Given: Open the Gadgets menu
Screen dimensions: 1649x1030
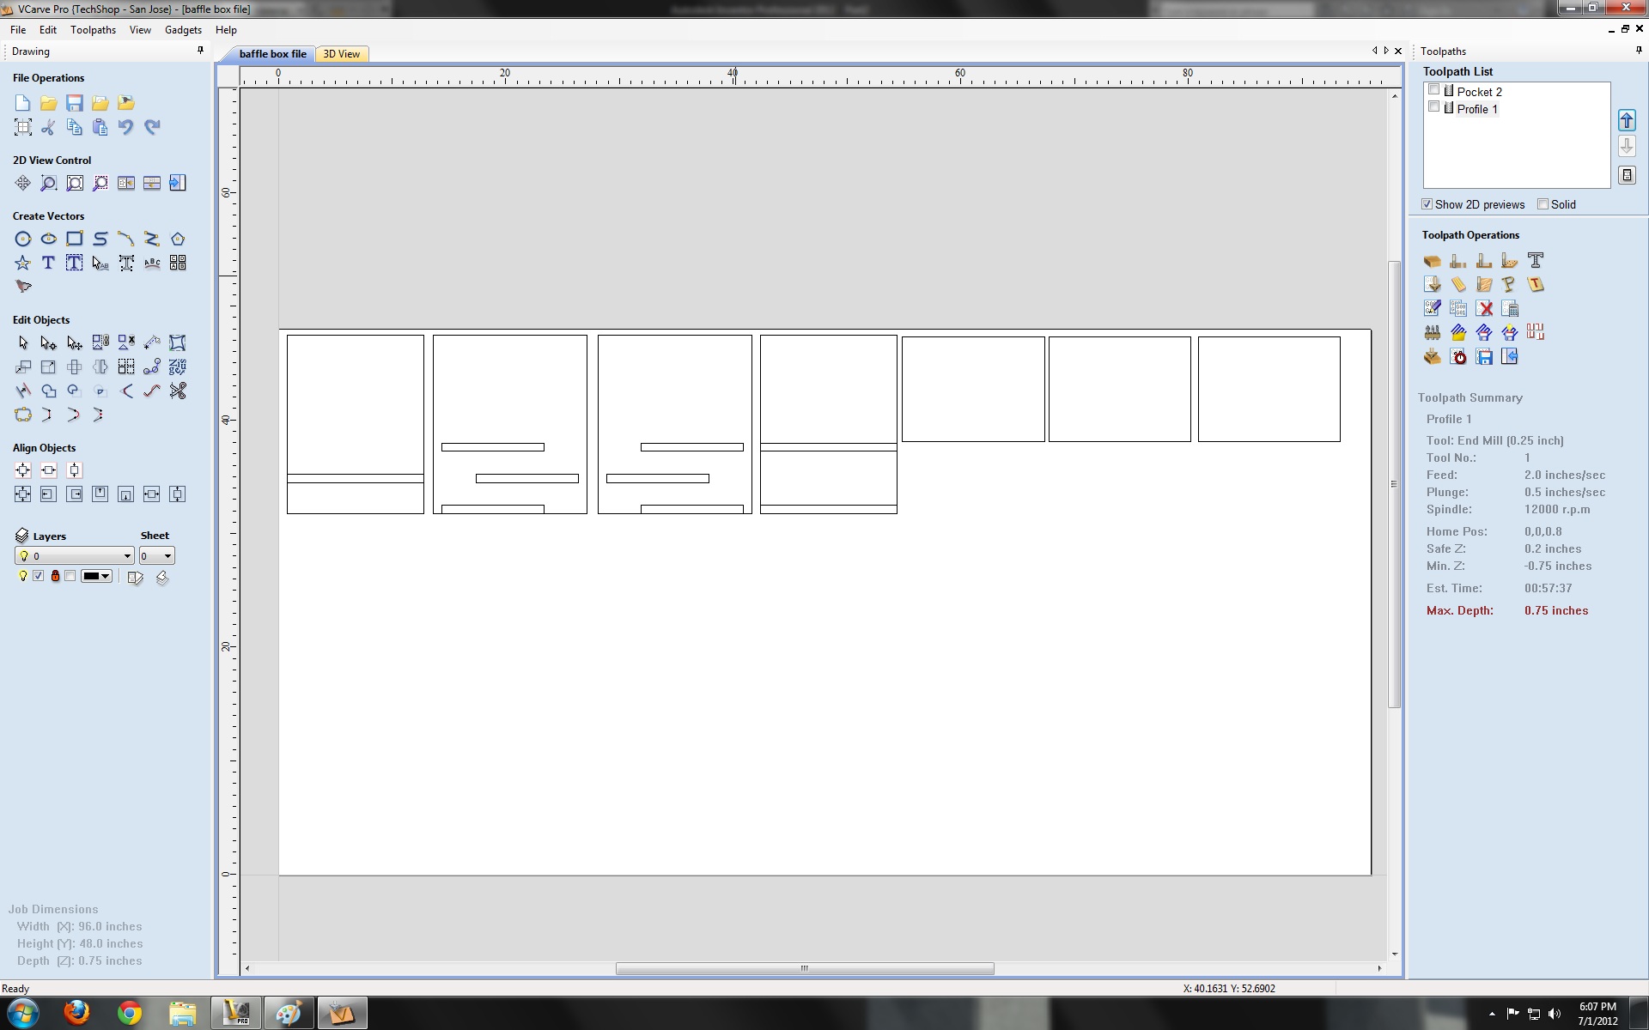Looking at the screenshot, I should tap(183, 30).
